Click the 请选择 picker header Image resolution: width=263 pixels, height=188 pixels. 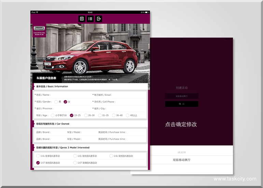point(182,152)
